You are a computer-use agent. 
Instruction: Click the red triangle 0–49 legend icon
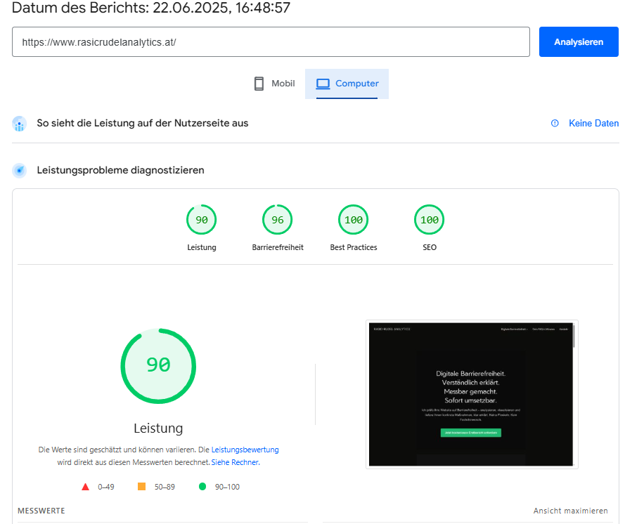coord(85,487)
